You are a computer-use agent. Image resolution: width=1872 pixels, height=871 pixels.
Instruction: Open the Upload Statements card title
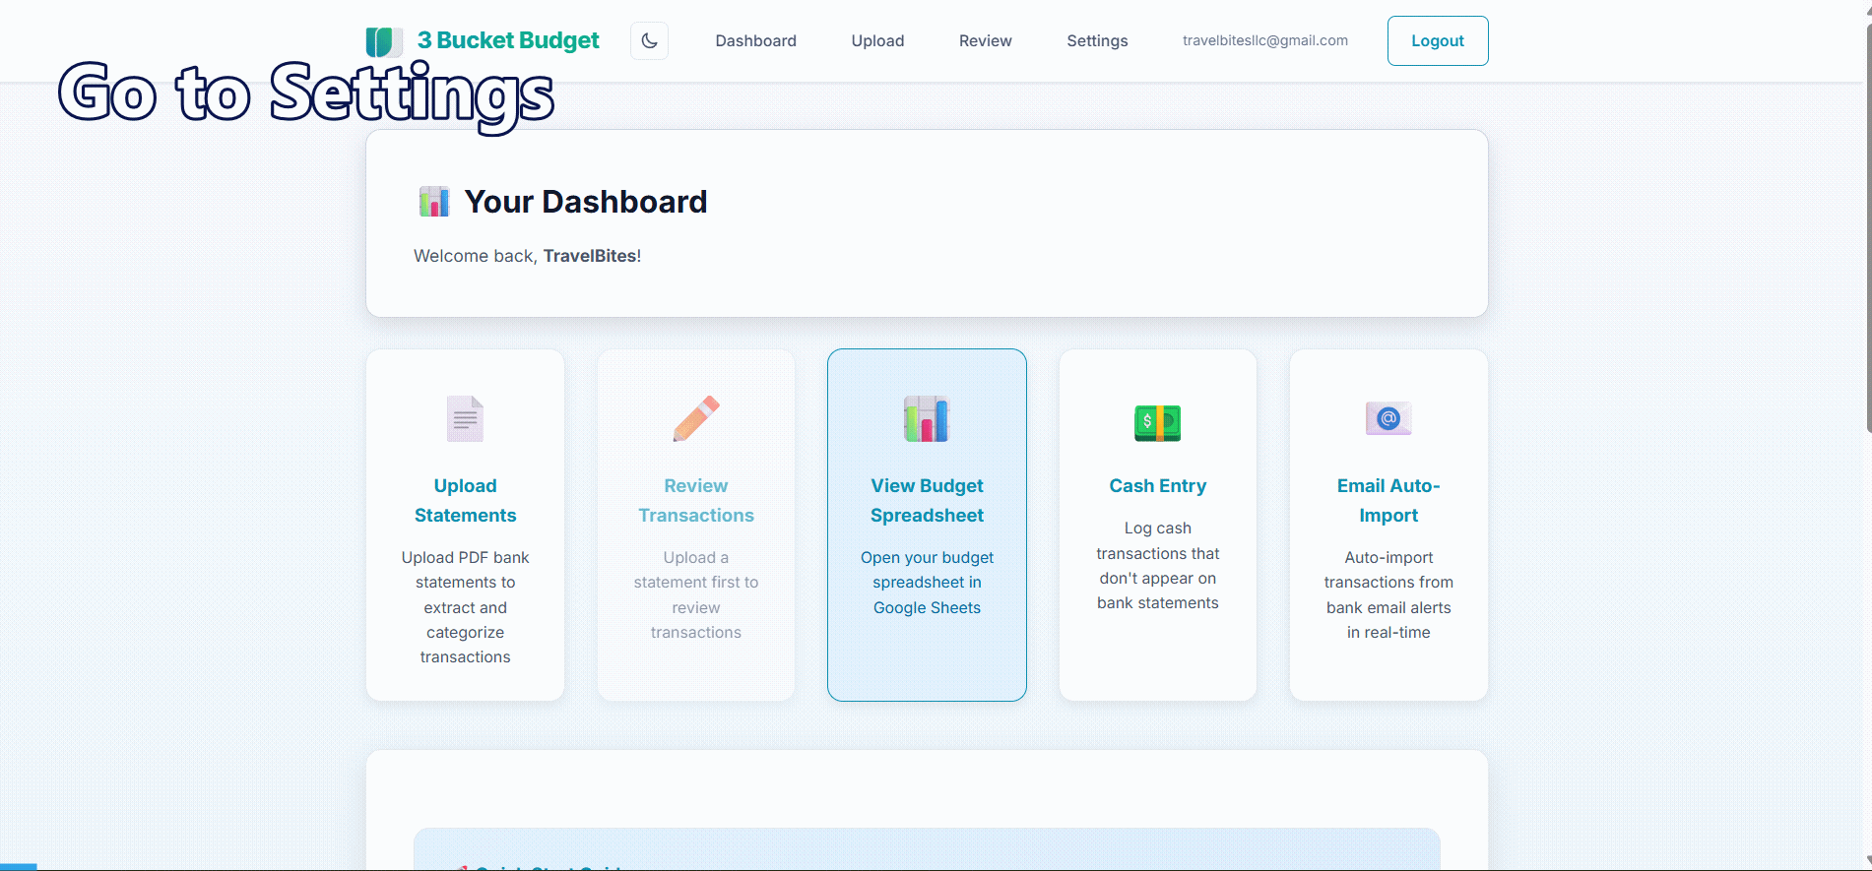point(465,500)
